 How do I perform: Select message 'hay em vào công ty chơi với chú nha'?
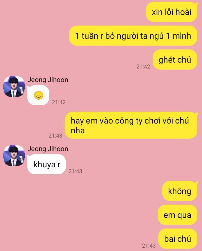pos(131,125)
